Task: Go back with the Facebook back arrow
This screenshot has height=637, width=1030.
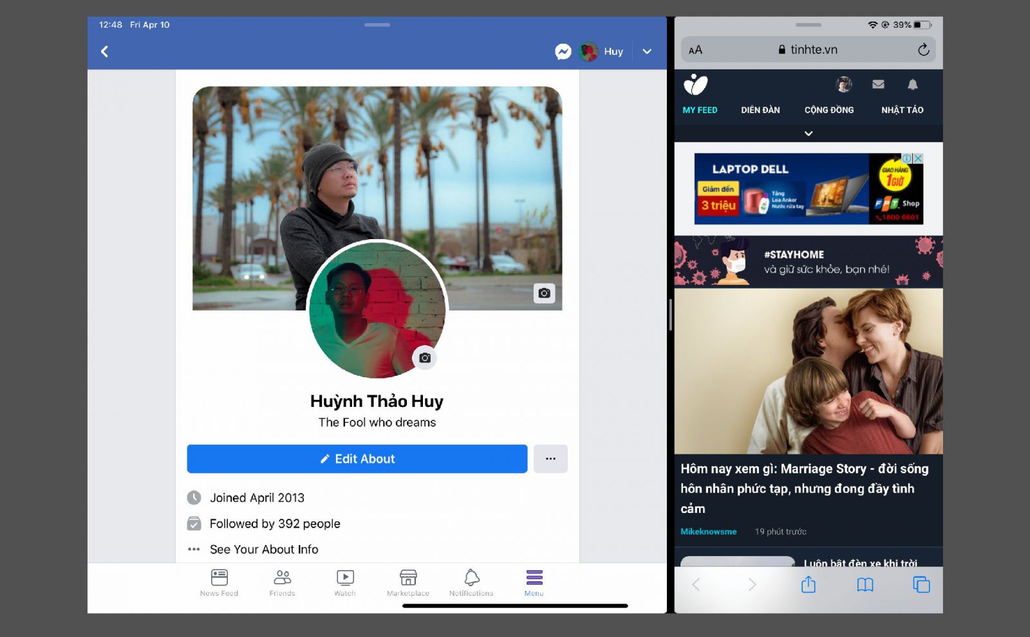Action: (x=104, y=51)
